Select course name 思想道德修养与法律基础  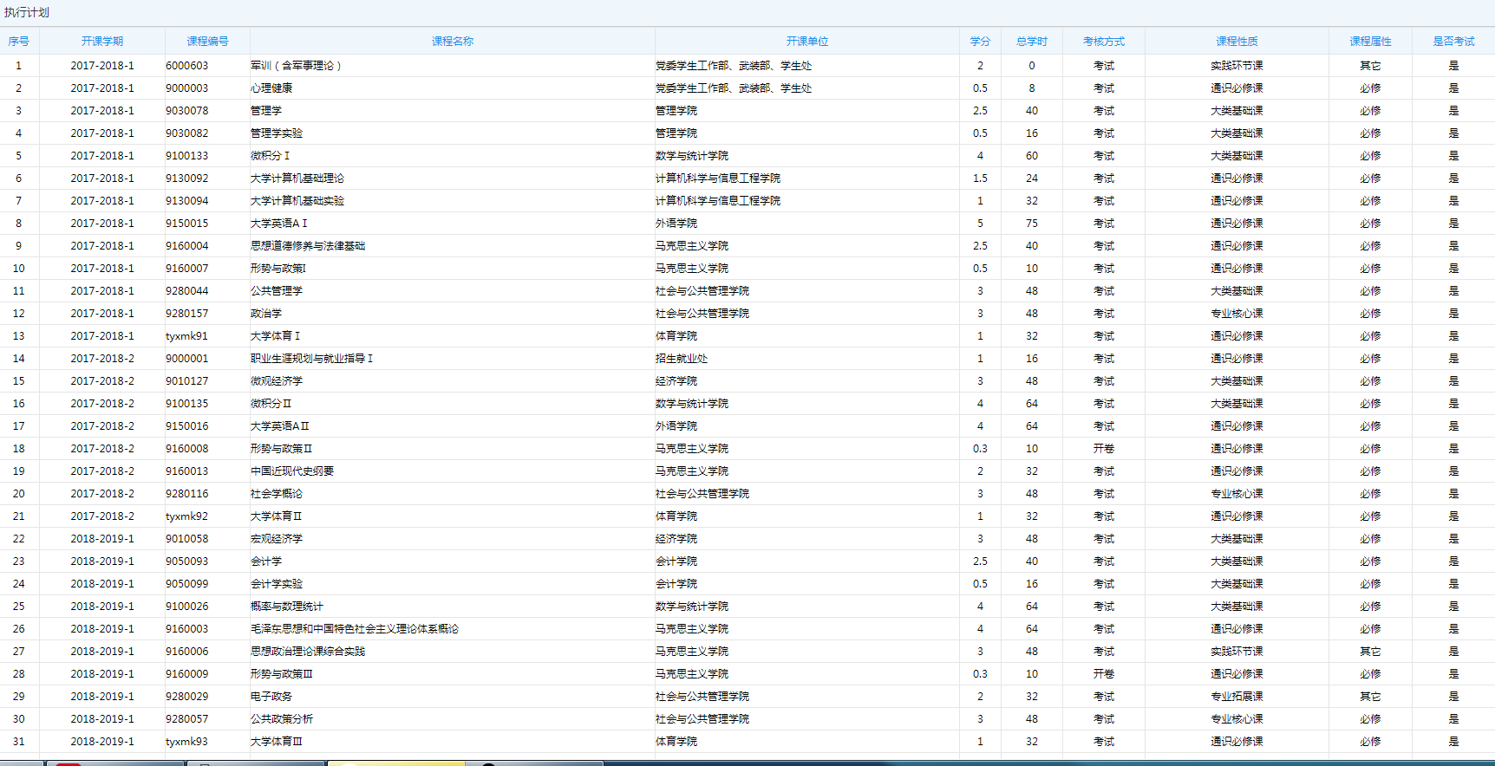pyautogui.click(x=308, y=246)
